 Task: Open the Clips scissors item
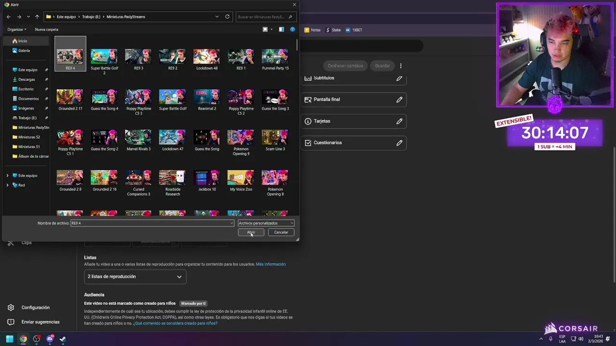[21, 243]
